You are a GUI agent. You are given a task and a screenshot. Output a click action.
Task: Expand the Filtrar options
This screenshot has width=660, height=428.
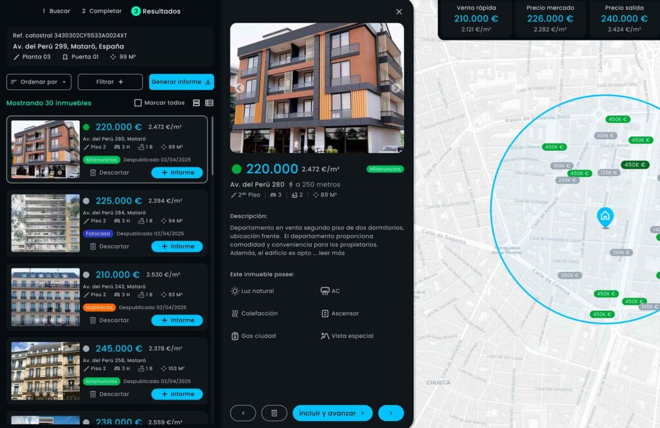pyautogui.click(x=110, y=82)
